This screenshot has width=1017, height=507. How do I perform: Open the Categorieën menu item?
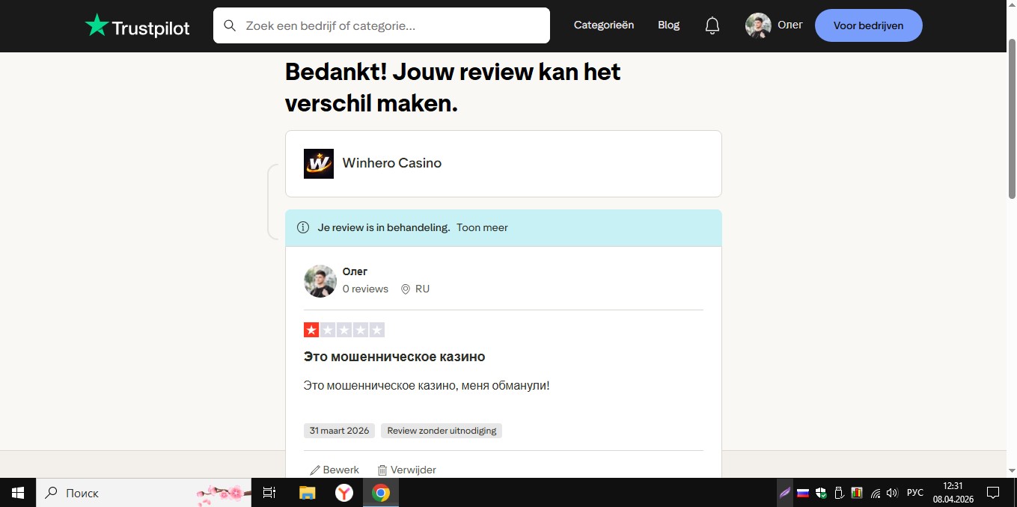[603, 25]
